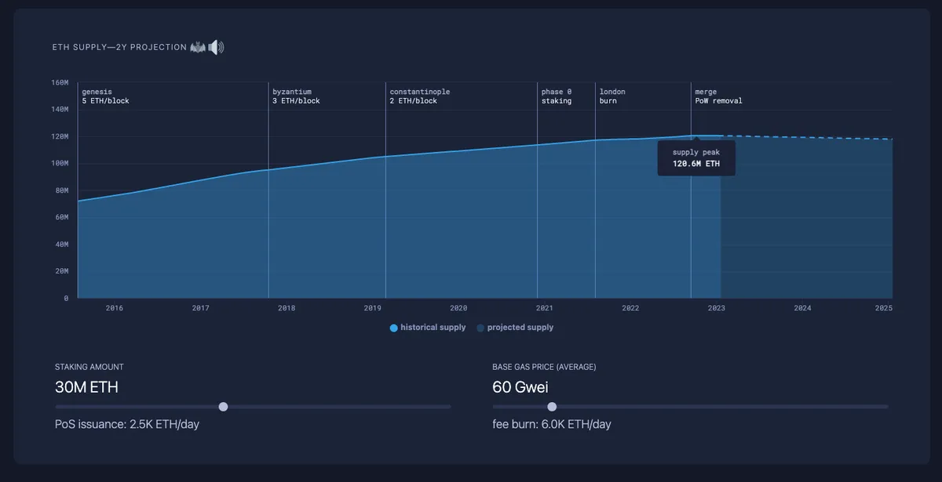This screenshot has height=482, width=942.
Task: Click the bat emoji icon
Action: pyautogui.click(x=198, y=47)
